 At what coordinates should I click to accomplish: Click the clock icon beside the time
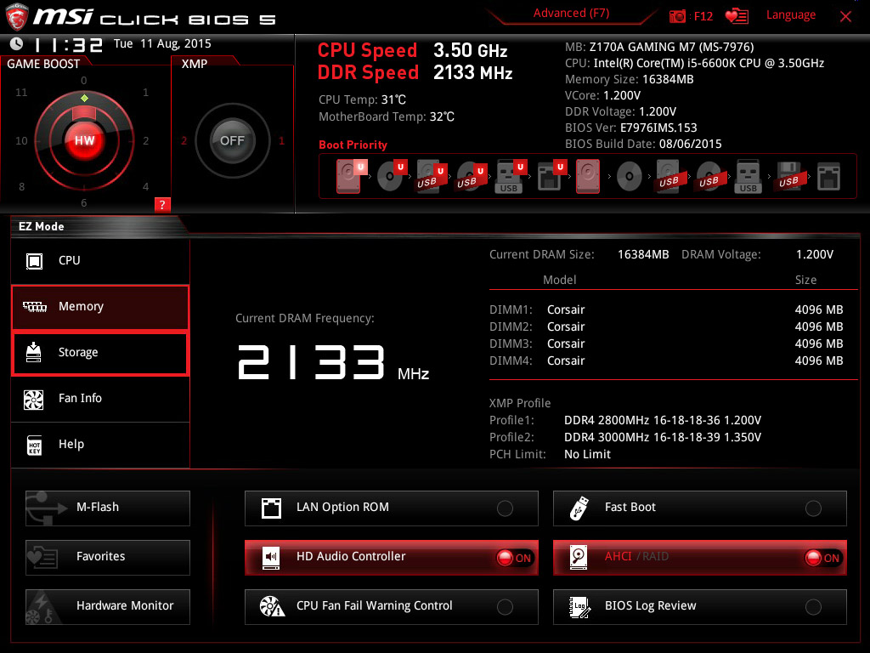(17, 43)
